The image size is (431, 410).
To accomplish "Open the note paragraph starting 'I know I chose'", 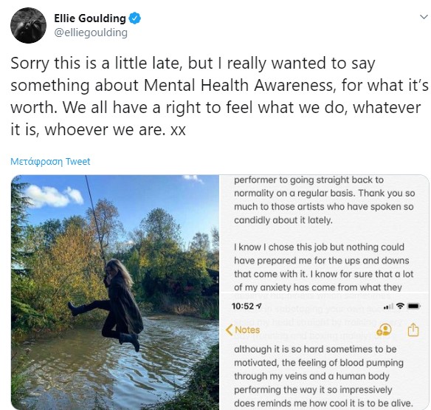I will [x=324, y=267].
